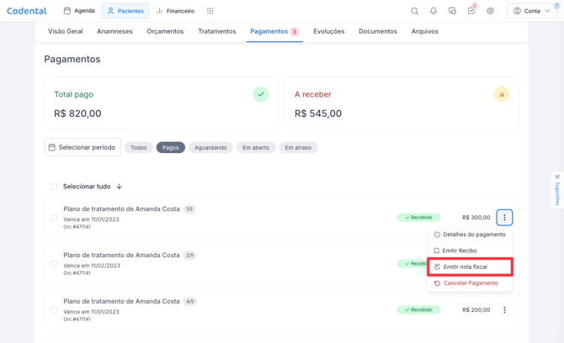564x343 pixels.
Task: Click the Recebido badge on the 4/5 row
Action: pos(418,309)
